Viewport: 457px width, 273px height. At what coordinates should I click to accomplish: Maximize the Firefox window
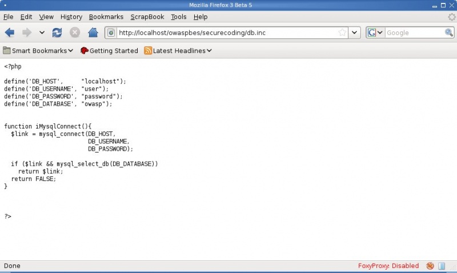click(x=443, y=5)
